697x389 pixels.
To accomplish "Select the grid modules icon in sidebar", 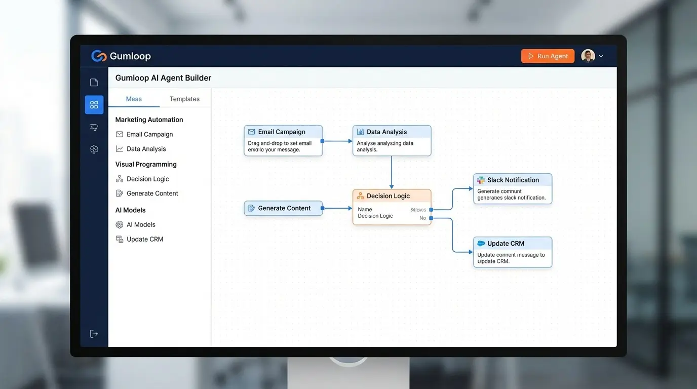I will [94, 105].
